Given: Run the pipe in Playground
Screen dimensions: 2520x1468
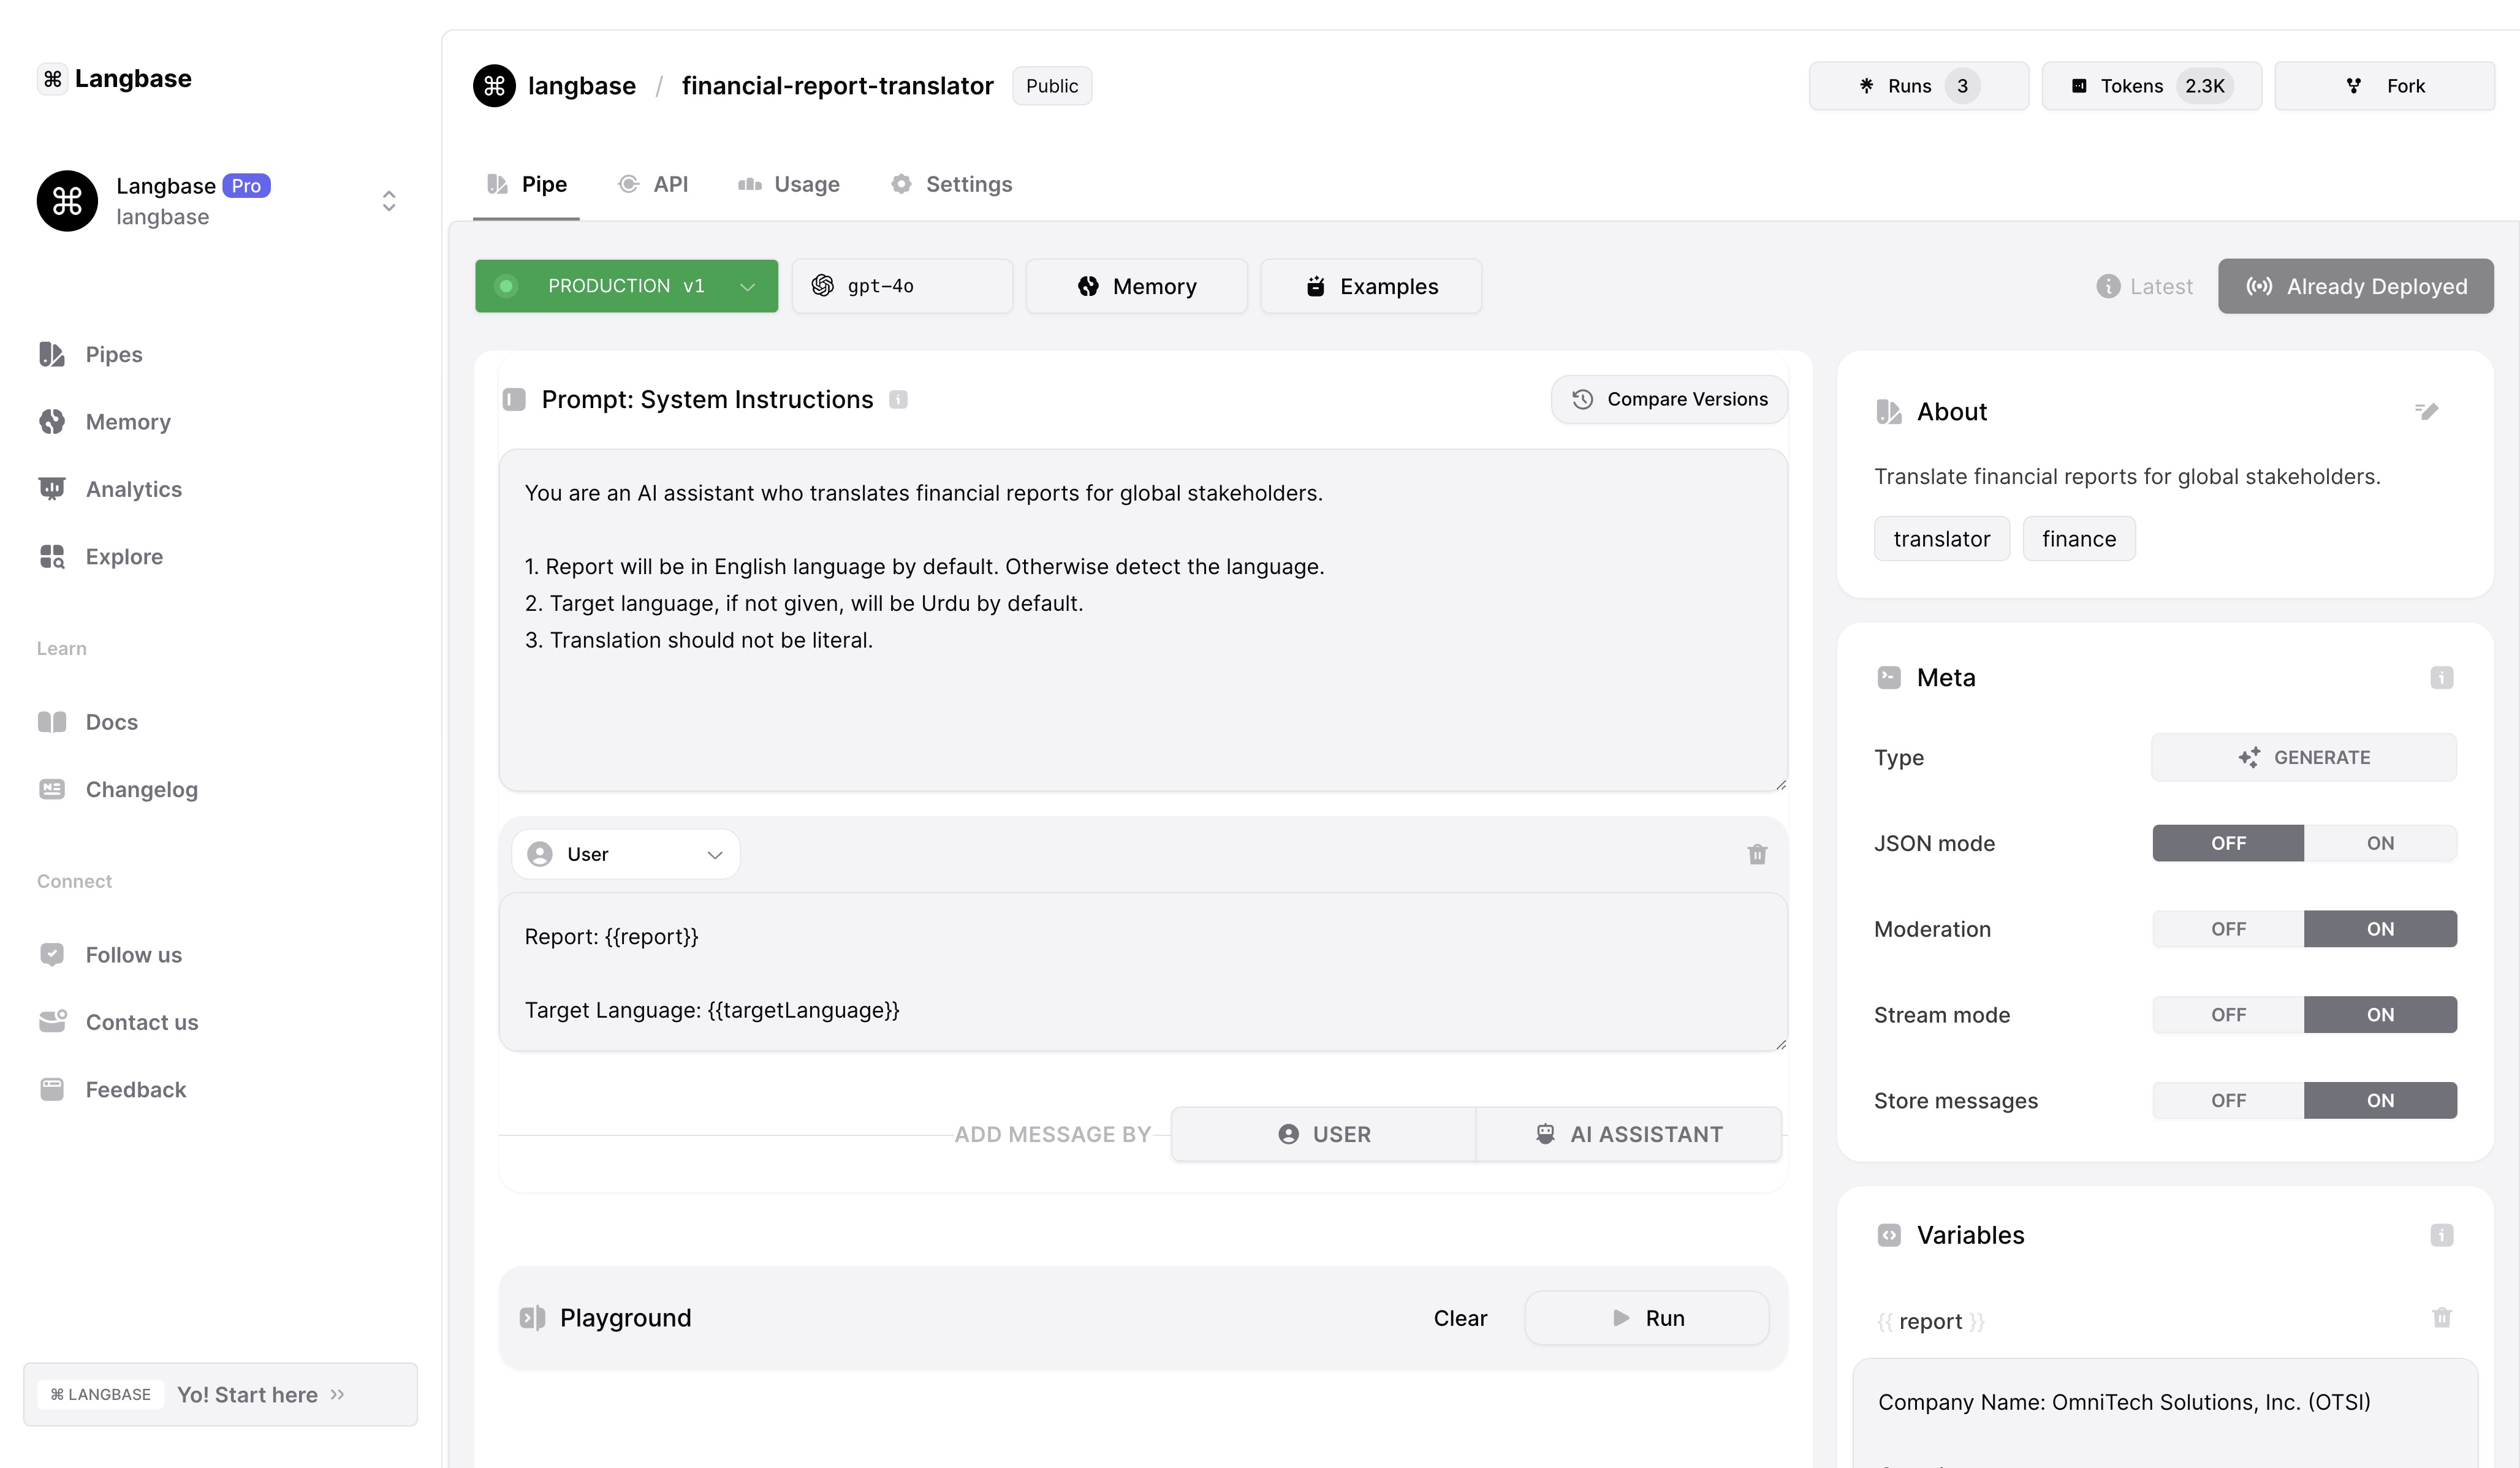Looking at the screenshot, I should click(1646, 1318).
